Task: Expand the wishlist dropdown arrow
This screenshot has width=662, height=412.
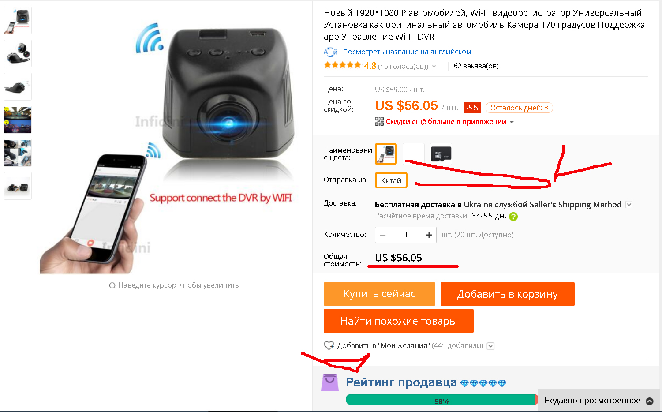Action: pyautogui.click(x=490, y=346)
